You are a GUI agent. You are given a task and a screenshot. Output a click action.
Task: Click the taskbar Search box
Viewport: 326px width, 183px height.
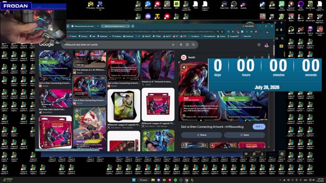[x=144, y=180]
